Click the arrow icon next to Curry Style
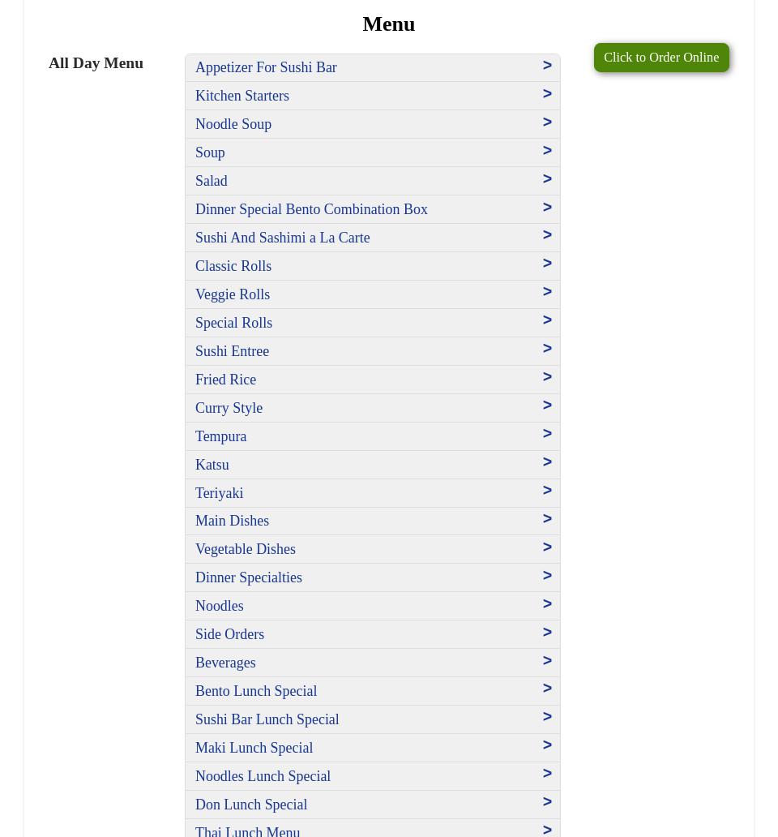Image resolution: width=778 pixels, height=837 pixels. point(547,406)
